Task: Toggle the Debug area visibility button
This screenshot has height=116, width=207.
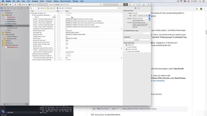Action: (144, 5)
